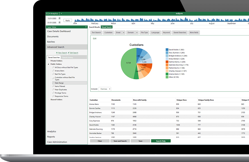Viewport: 249px width, 162px height.
Task: Collapse the Public Folders tree node
Action: (48, 64)
